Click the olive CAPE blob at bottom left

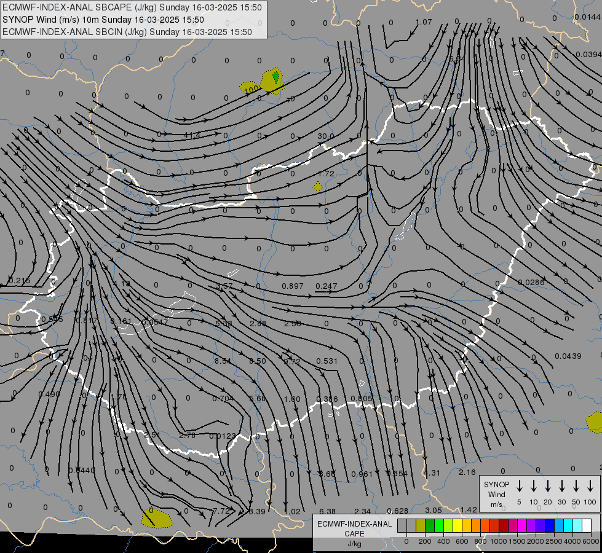coord(157,518)
